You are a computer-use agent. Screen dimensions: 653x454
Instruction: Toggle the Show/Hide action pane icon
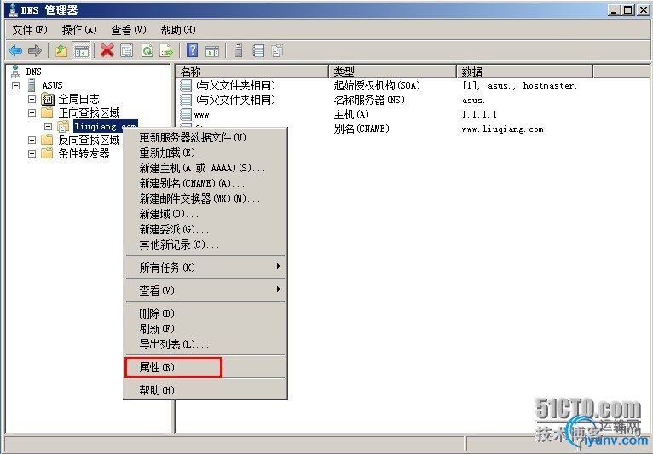pos(212,51)
